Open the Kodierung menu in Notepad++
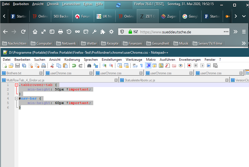Image resolution: width=249 pixels, height=167 pixels. 72,60
